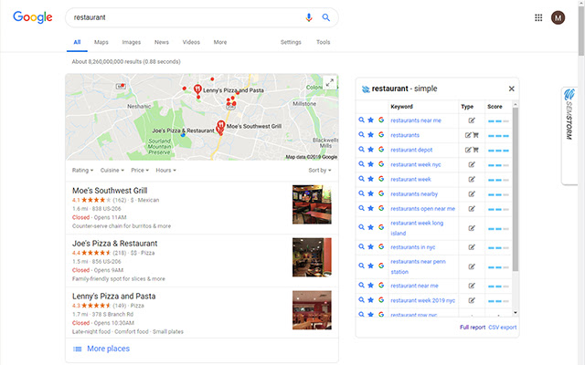The image size is (585, 365).
Task: Open the account avatar M
Action: pyautogui.click(x=558, y=17)
